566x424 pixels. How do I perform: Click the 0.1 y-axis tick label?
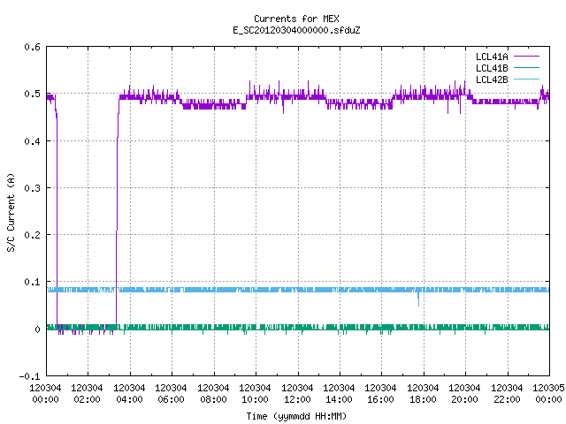point(33,282)
